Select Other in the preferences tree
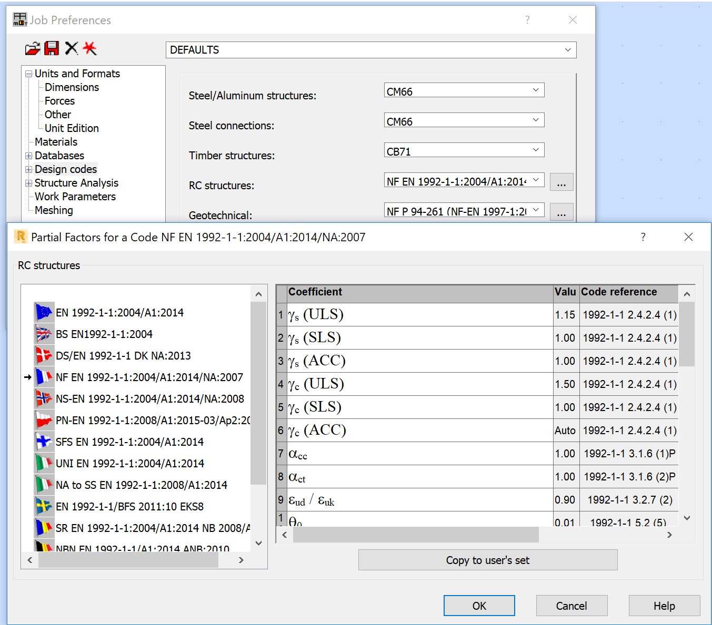The height and width of the screenshot is (625, 712). (58, 115)
